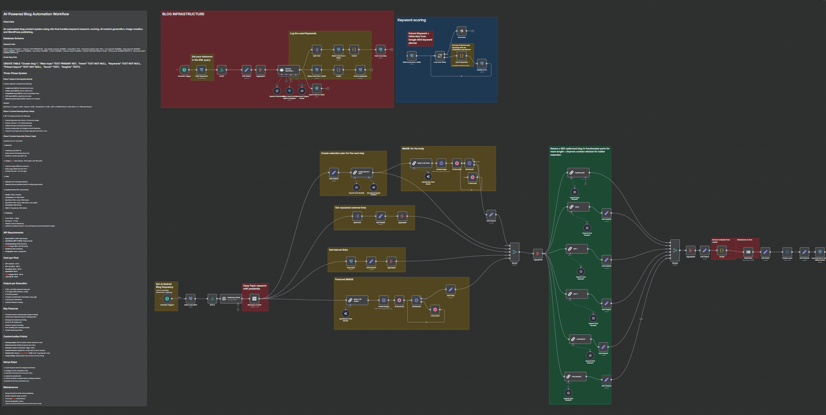Open the Preliminary Plan OpenAI node
The image size is (826, 415).
pos(231,298)
